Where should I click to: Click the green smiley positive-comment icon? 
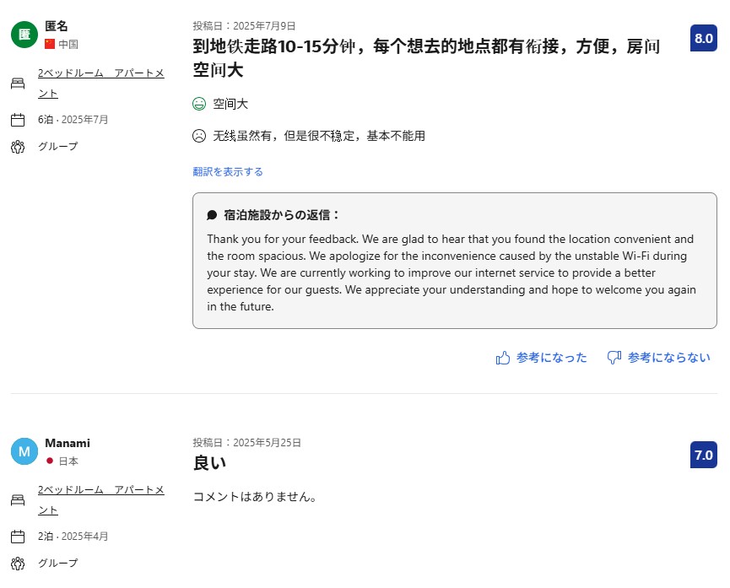tap(199, 104)
